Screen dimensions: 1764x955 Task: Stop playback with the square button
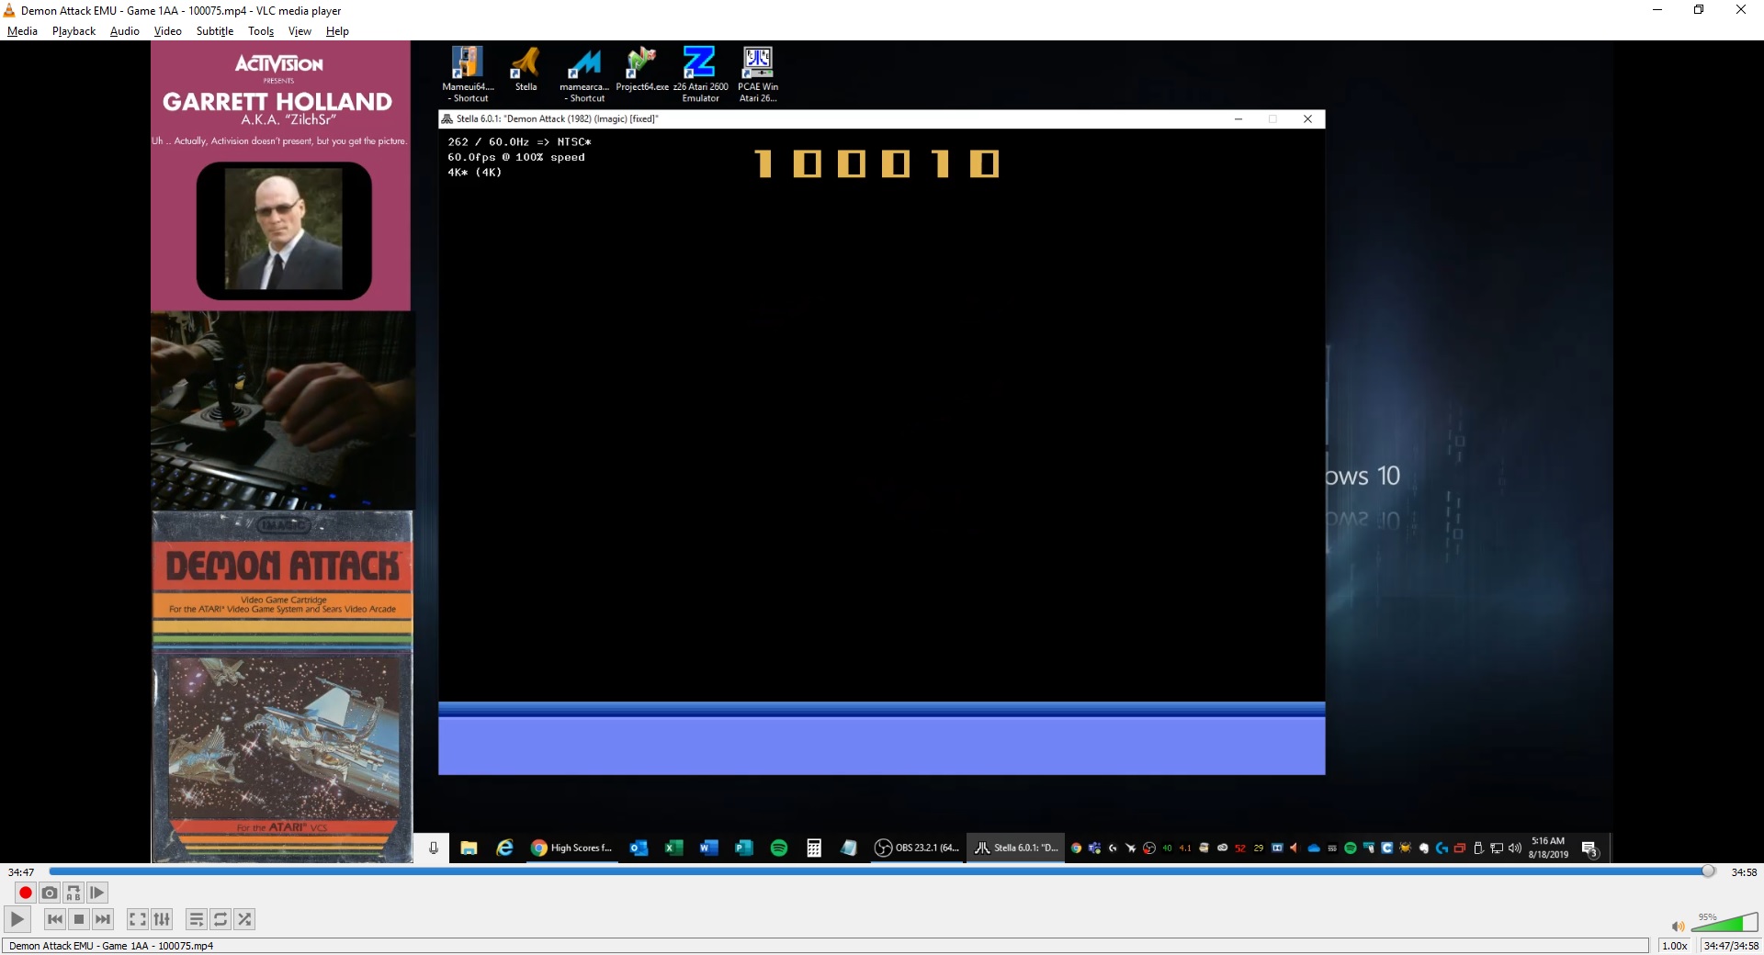point(79,919)
